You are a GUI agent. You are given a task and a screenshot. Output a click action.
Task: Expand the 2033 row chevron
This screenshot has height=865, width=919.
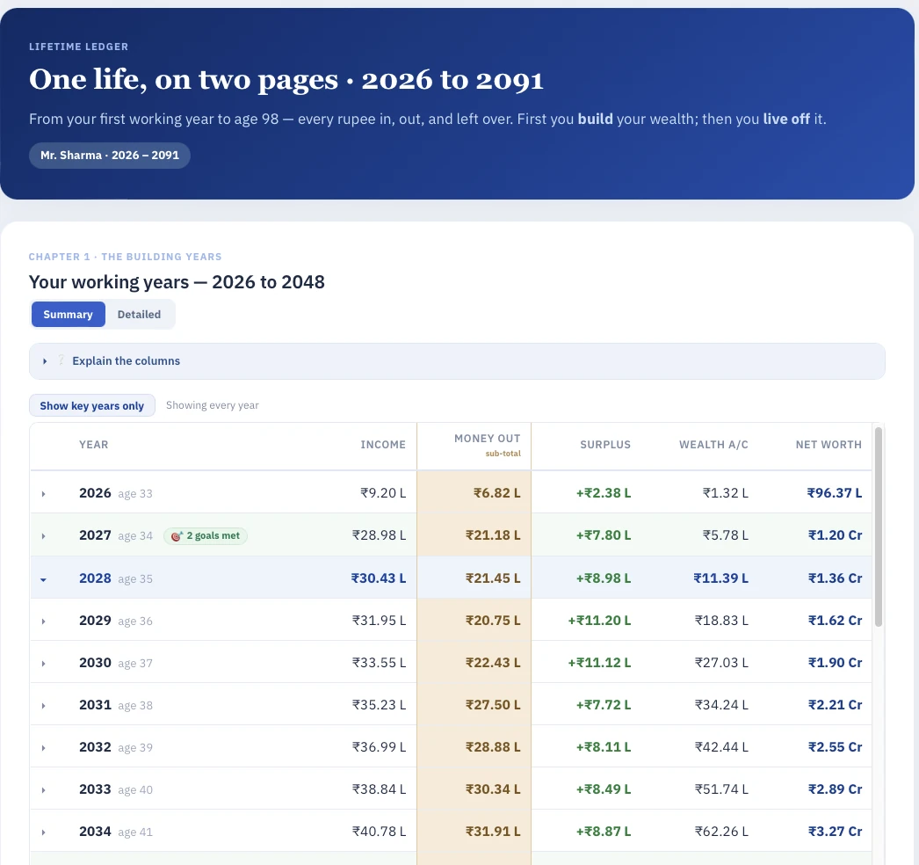(43, 790)
